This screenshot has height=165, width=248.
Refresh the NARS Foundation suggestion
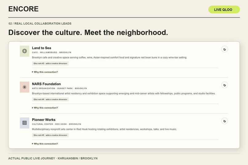224,85
